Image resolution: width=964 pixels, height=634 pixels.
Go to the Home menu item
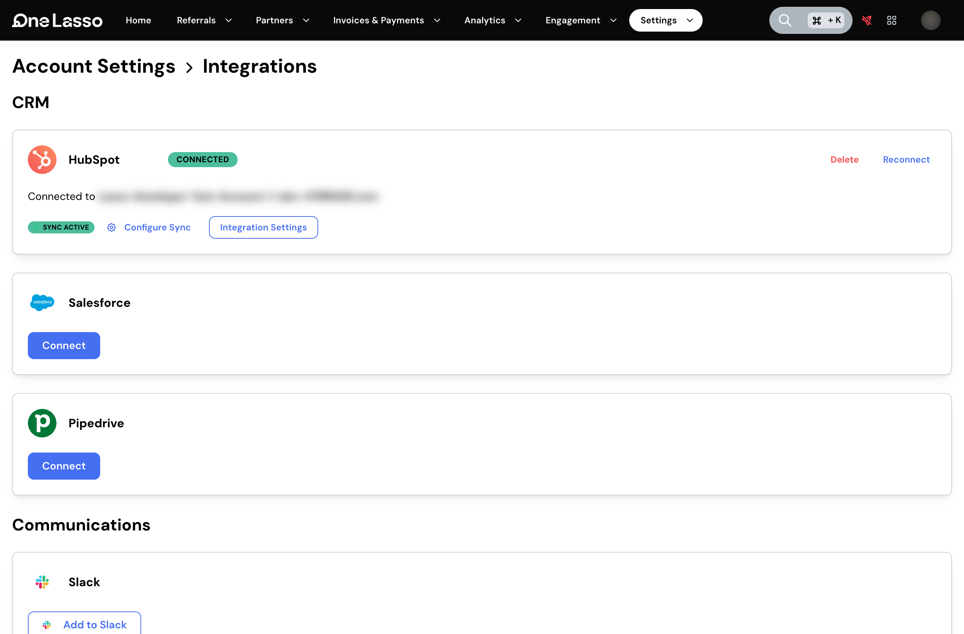pyautogui.click(x=139, y=20)
